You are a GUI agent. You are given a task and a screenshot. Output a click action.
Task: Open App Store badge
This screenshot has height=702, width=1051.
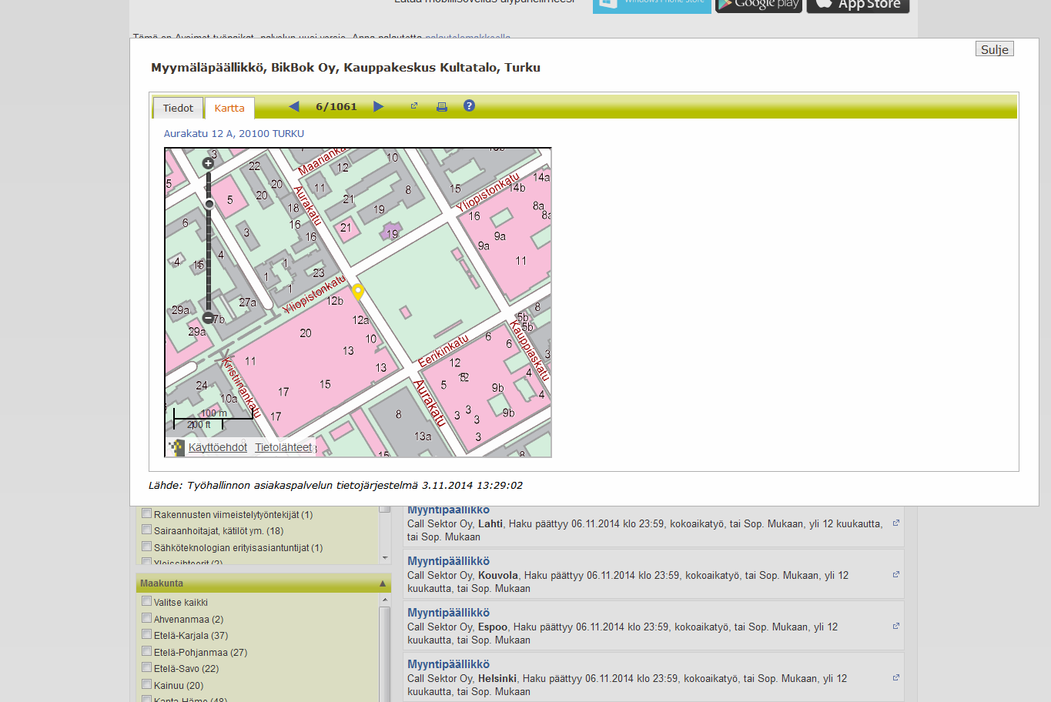pyautogui.click(x=858, y=5)
